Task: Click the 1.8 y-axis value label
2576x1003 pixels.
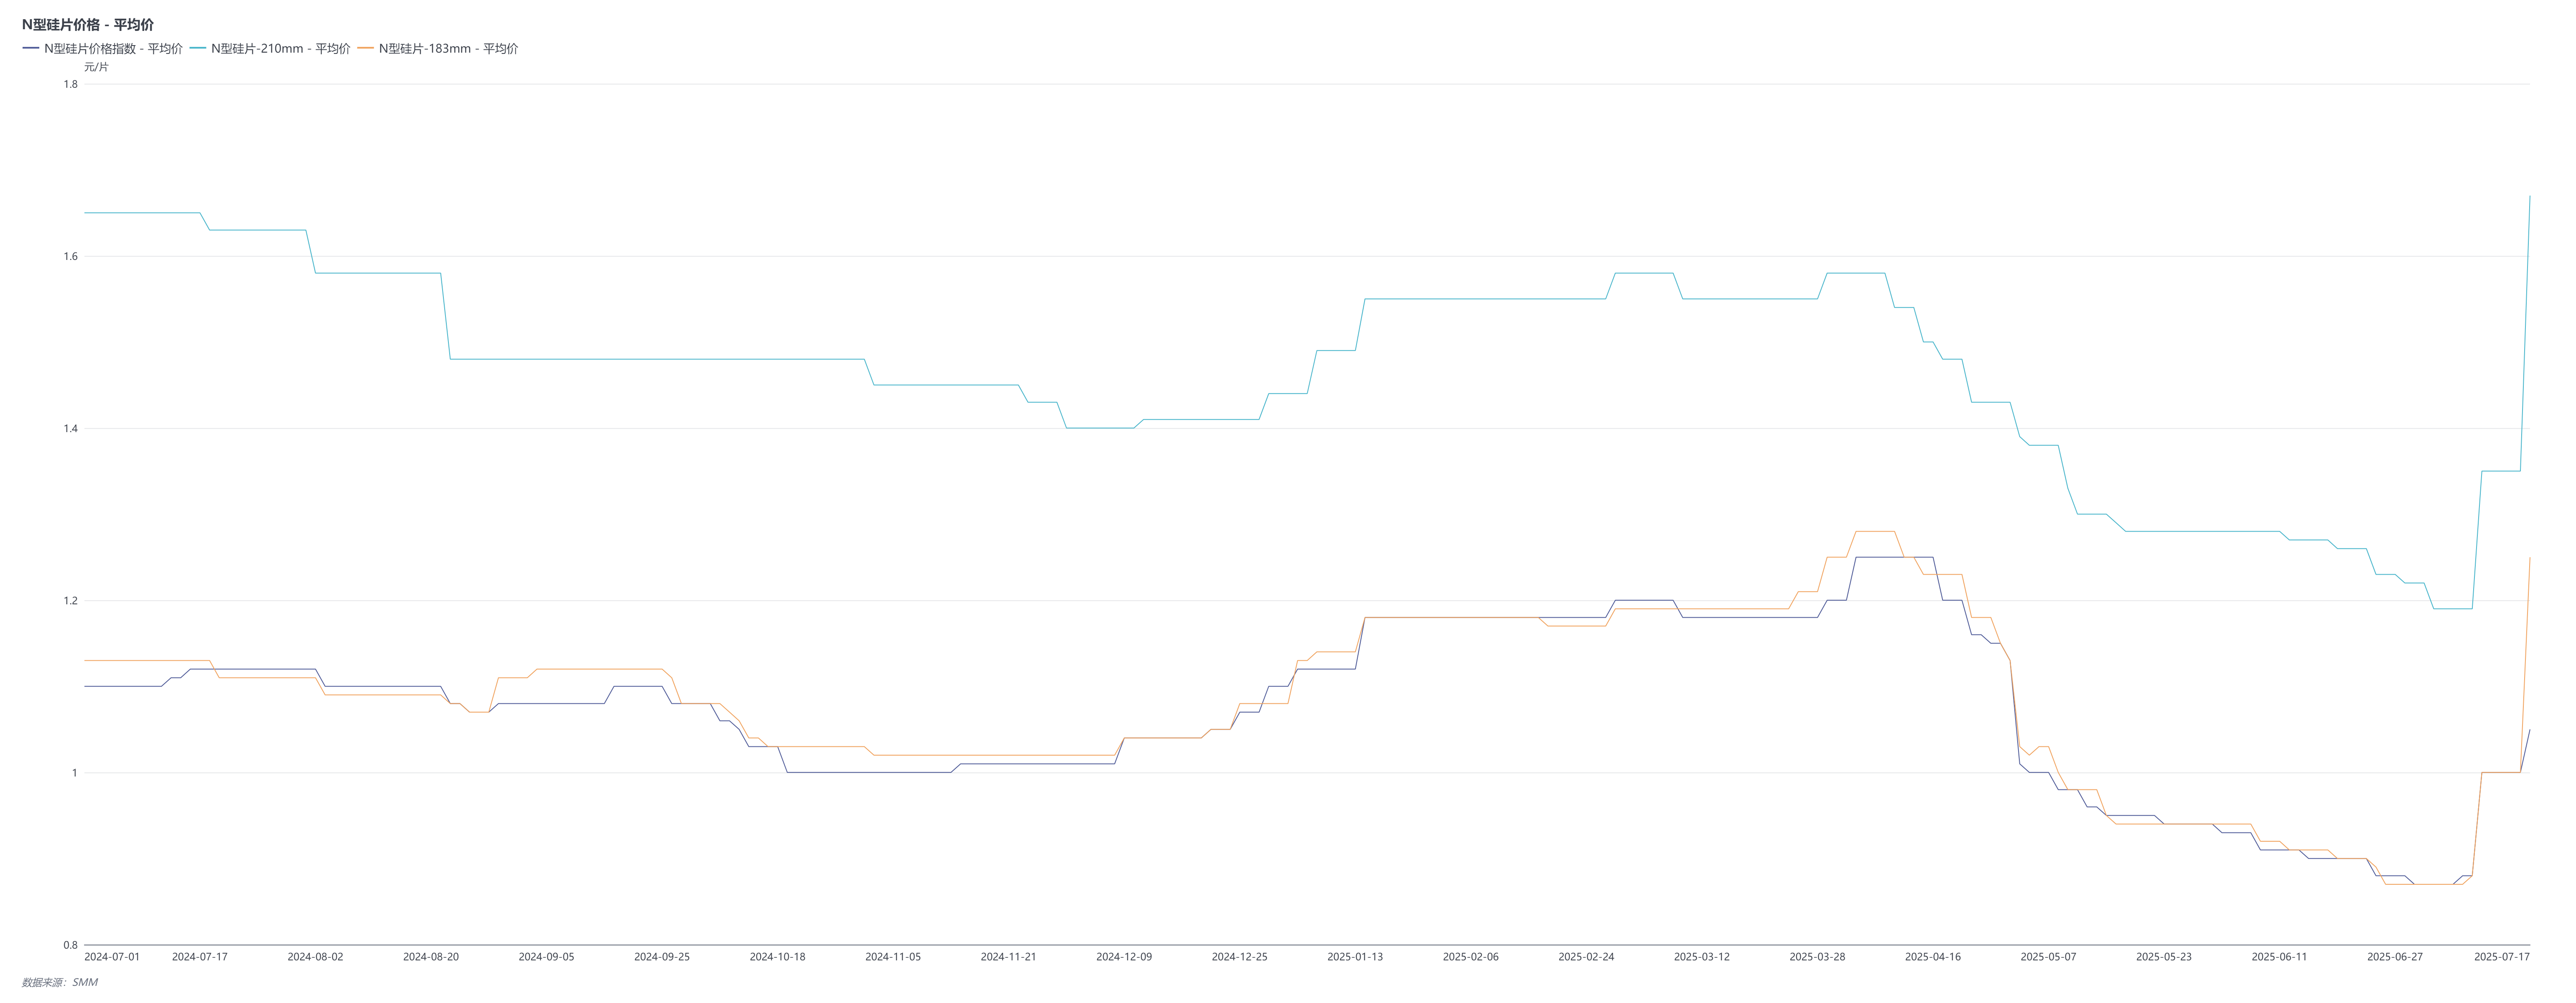Action: pos(70,84)
